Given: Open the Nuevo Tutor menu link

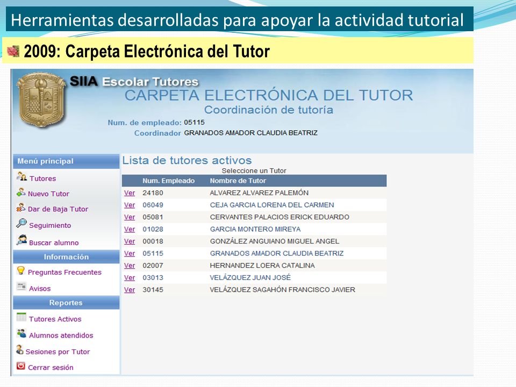Looking at the screenshot, I should tap(48, 194).
